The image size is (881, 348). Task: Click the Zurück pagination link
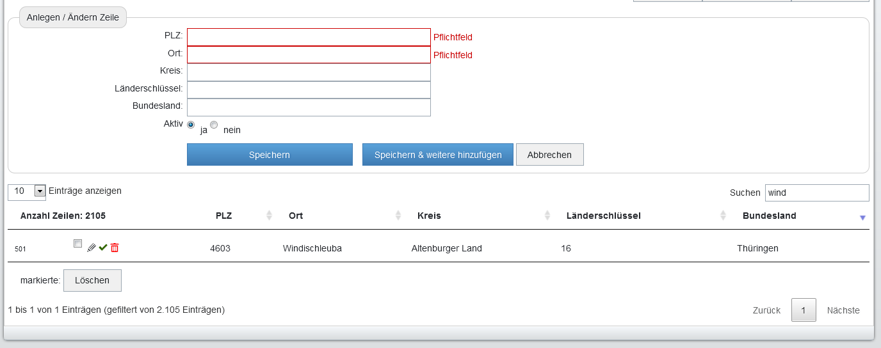pos(766,310)
